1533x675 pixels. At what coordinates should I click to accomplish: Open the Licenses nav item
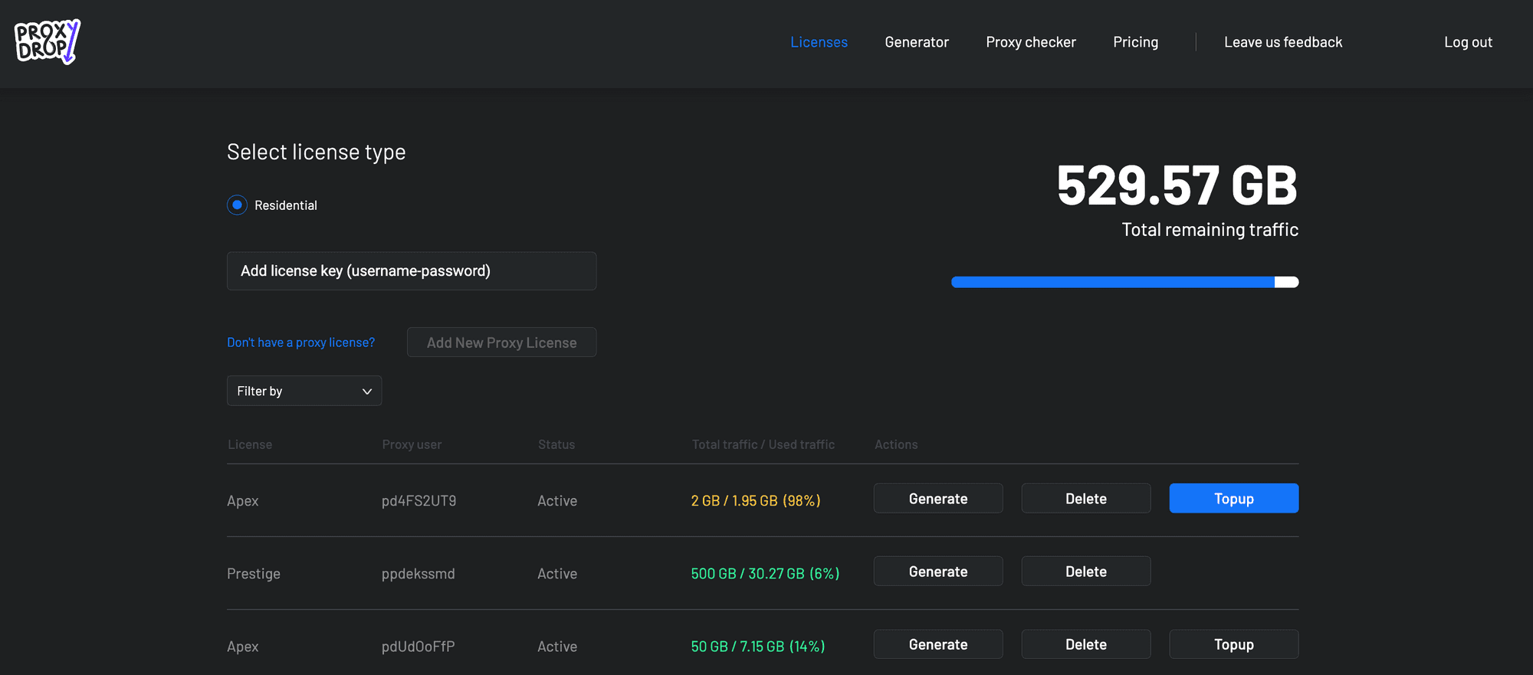pos(819,42)
